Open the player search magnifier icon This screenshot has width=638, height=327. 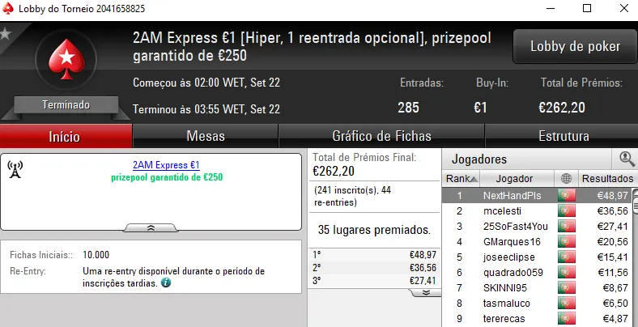point(627,159)
